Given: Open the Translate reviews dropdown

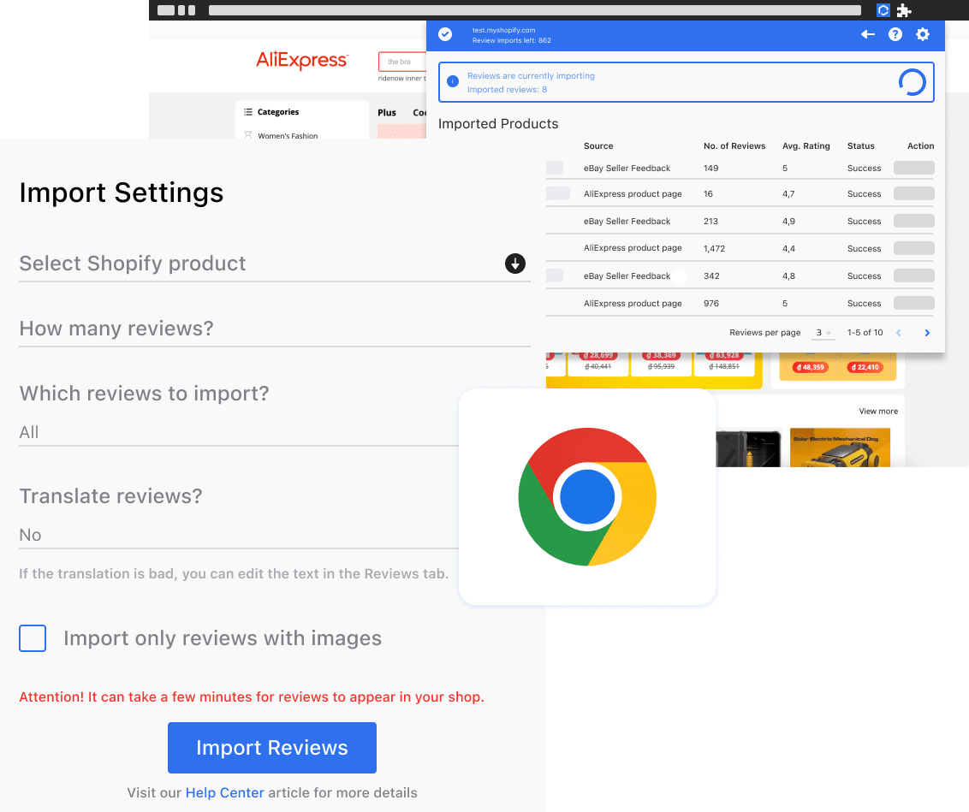Looking at the screenshot, I should [x=240, y=535].
